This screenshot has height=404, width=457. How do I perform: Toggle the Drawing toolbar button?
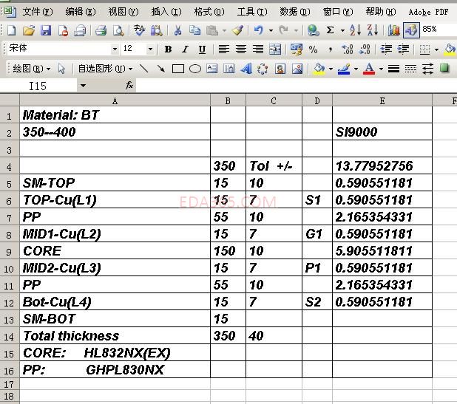coord(411,30)
